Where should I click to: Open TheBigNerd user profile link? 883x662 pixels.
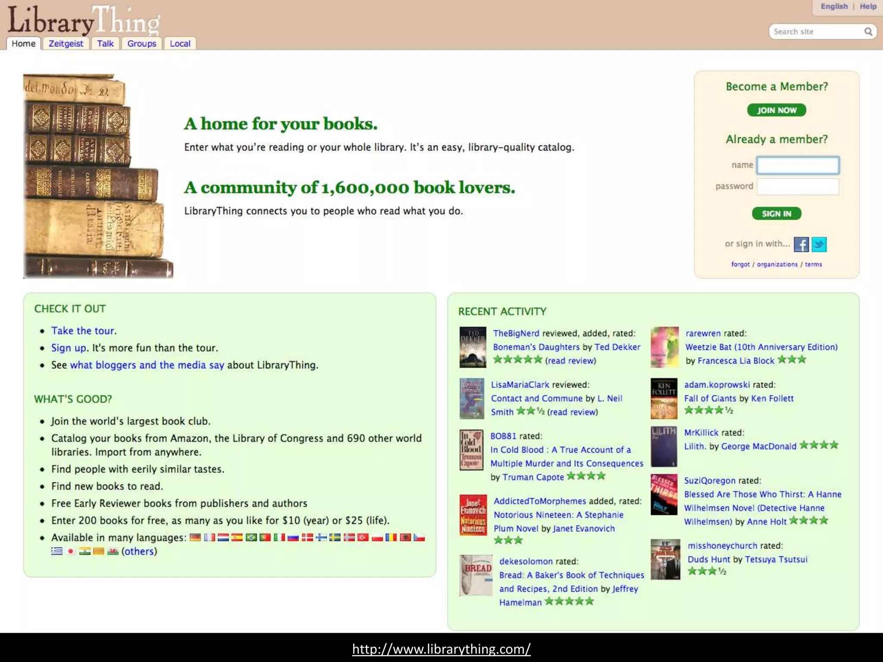point(516,333)
